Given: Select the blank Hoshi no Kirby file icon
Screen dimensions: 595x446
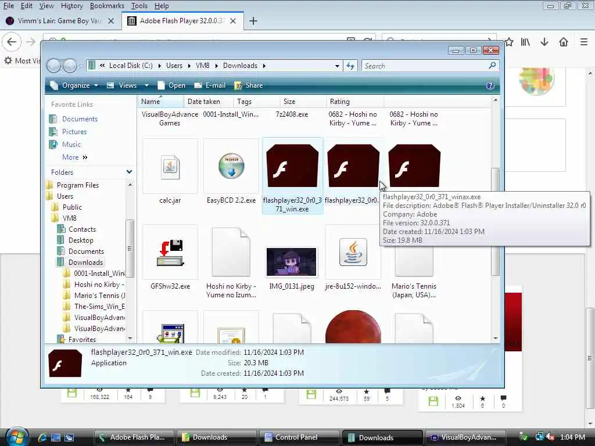Looking at the screenshot, I should (231, 252).
